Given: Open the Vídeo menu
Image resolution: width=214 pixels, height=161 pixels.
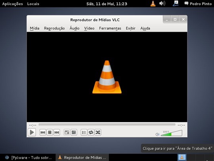Looking at the screenshot, I should pyautogui.click(x=89, y=28).
